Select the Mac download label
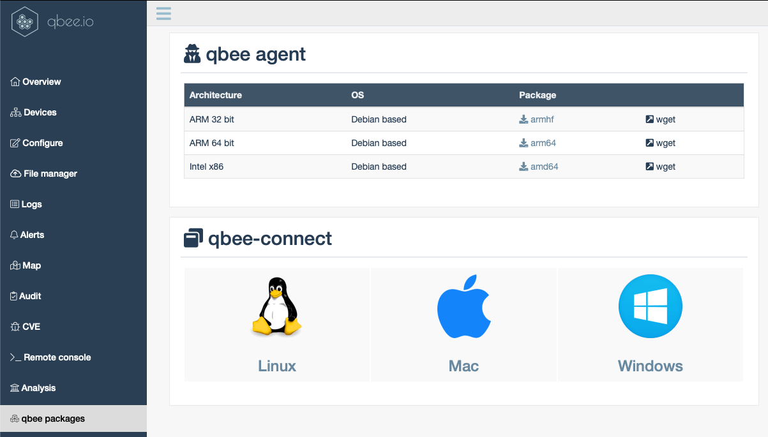This screenshot has width=768, height=437. click(463, 366)
